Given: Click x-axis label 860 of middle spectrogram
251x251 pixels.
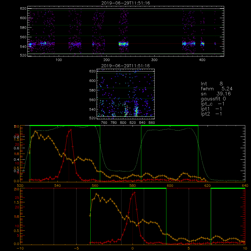Looking at the screenshot, I should click(x=152, y=123).
